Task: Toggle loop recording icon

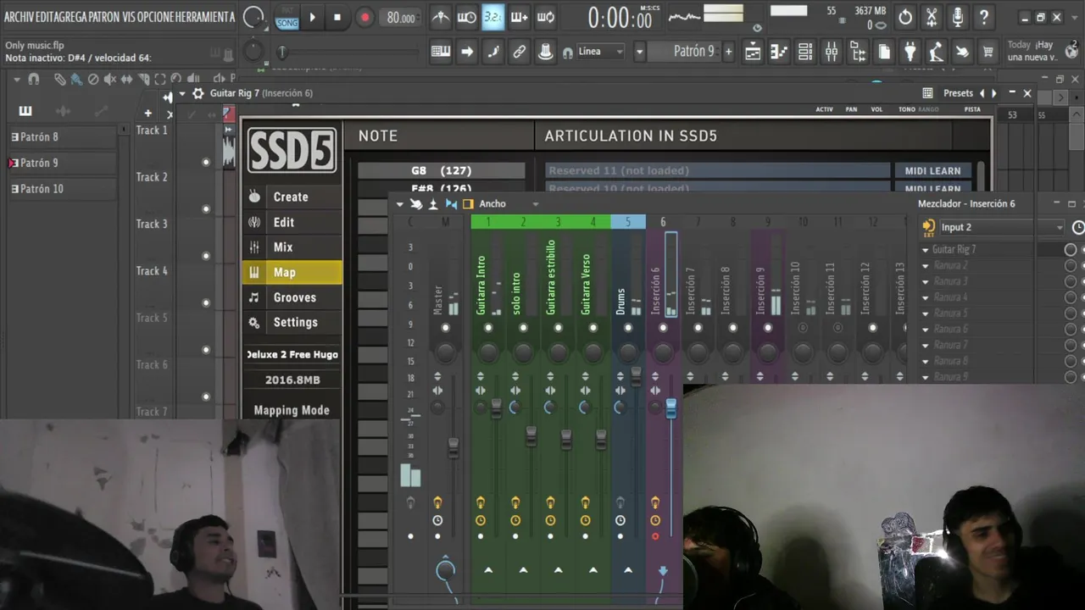Action: click(x=546, y=17)
